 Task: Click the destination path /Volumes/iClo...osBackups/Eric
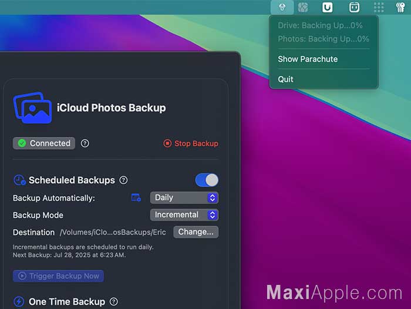point(113,233)
